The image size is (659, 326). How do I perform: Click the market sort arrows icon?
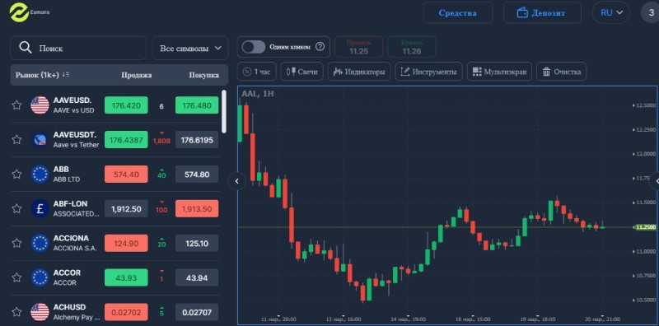[x=66, y=75]
